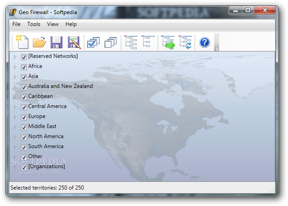Viewport: 288px width, 206px height.
Task: Click 'Selected territories: 250 of 250' status text
Action: 47,188
